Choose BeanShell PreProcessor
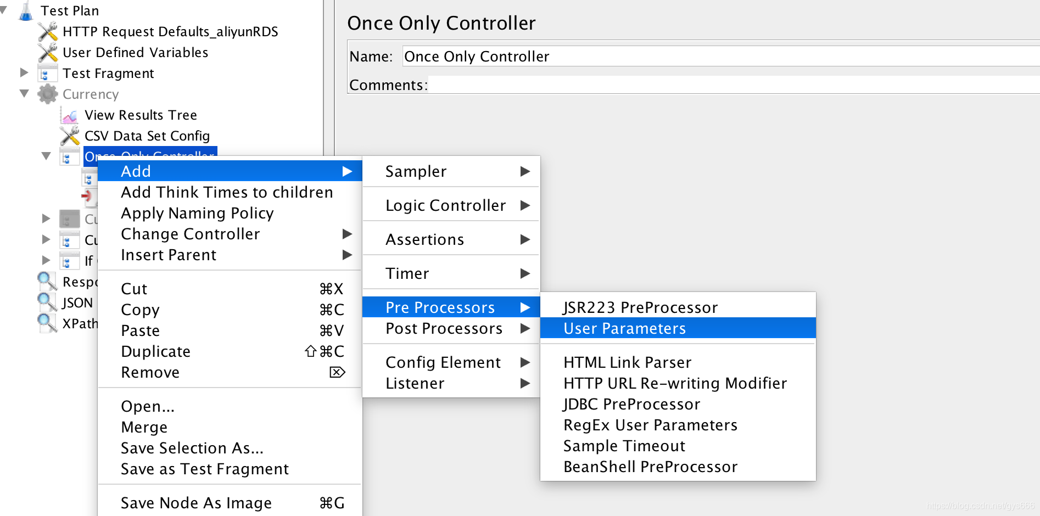1040x516 pixels. pos(678,467)
